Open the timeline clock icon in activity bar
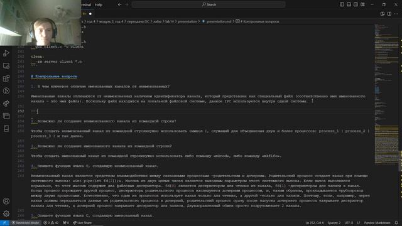The width and height of the screenshot is (402, 226). tap(6, 91)
